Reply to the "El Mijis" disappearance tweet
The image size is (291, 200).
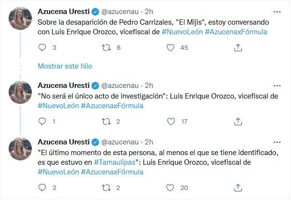(42, 47)
